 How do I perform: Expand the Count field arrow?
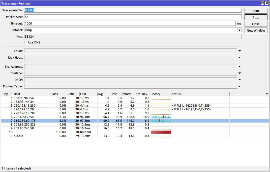239,51
